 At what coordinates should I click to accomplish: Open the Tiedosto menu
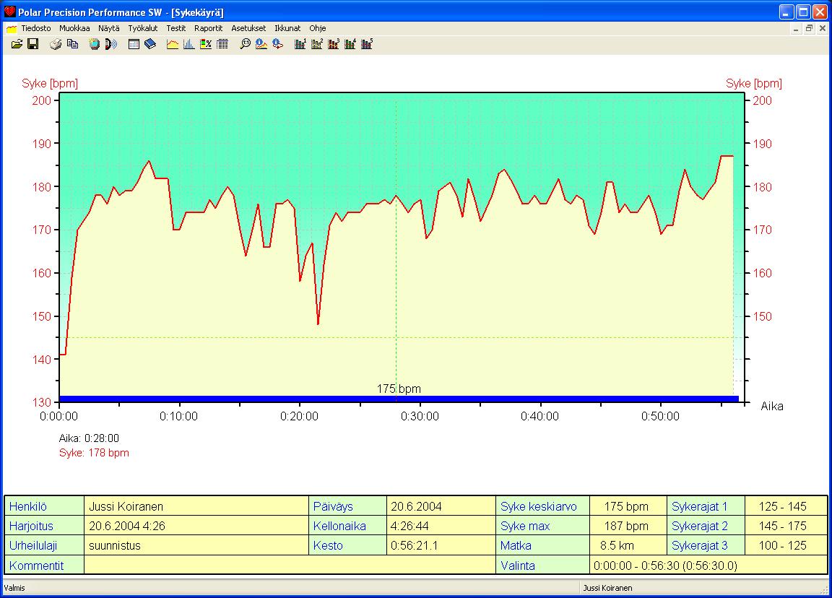click(35, 28)
